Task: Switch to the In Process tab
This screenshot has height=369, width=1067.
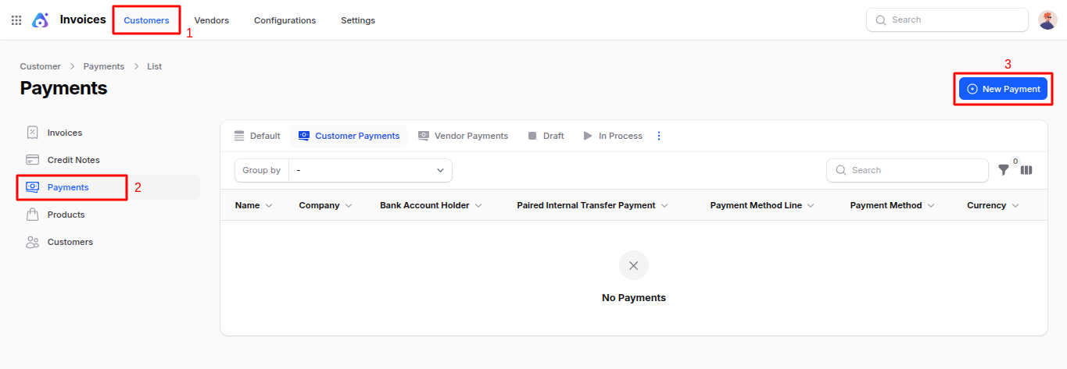Action: [613, 136]
